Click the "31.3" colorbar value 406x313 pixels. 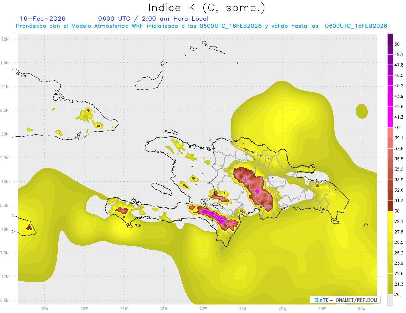pyautogui.click(x=399, y=201)
